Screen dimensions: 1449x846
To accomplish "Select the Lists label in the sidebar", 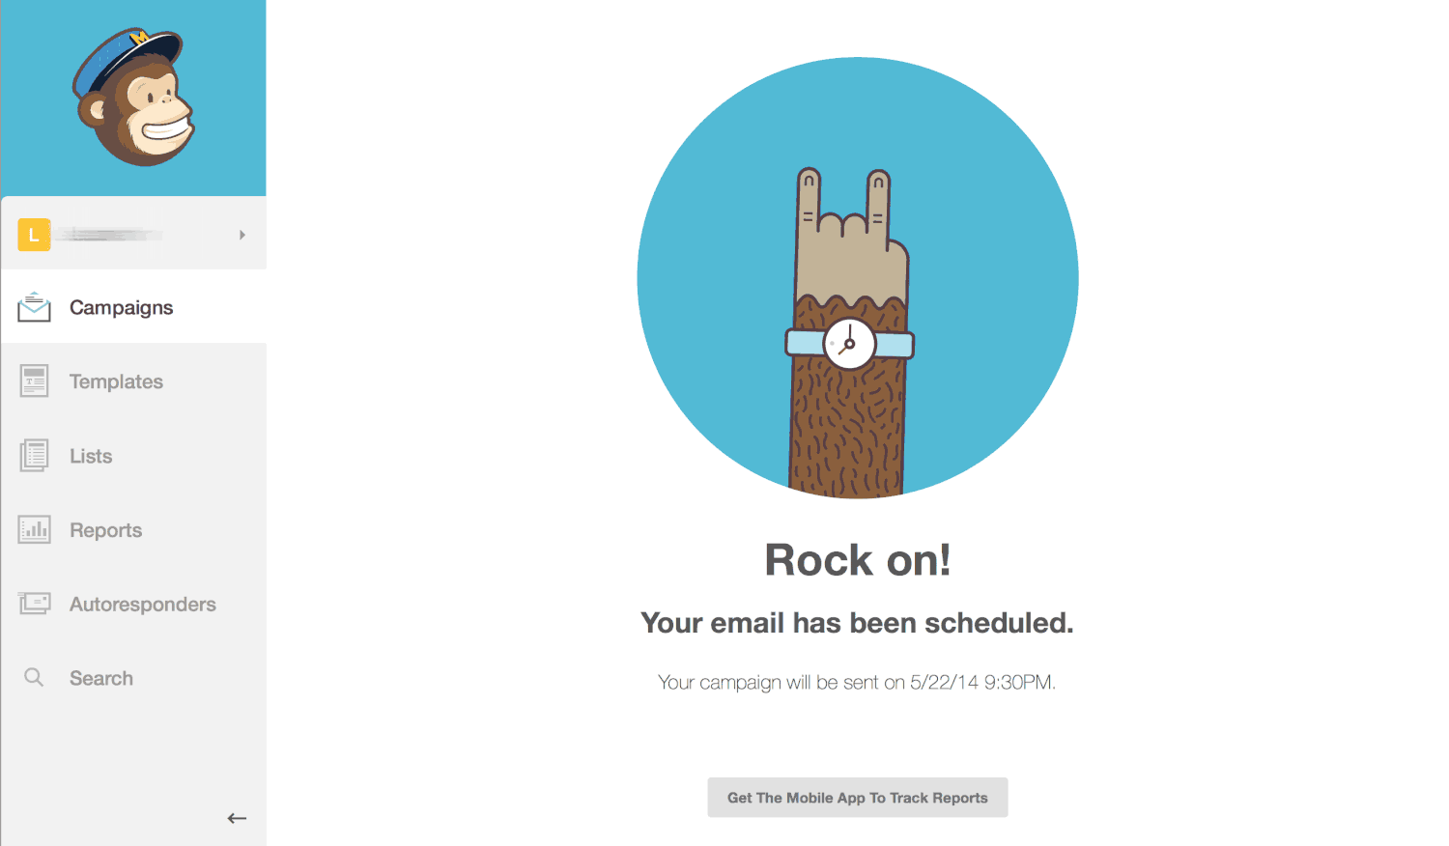I will [91, 456].
